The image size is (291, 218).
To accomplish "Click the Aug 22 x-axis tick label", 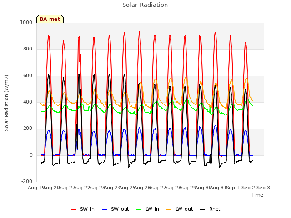I will [x=82, y=188].
